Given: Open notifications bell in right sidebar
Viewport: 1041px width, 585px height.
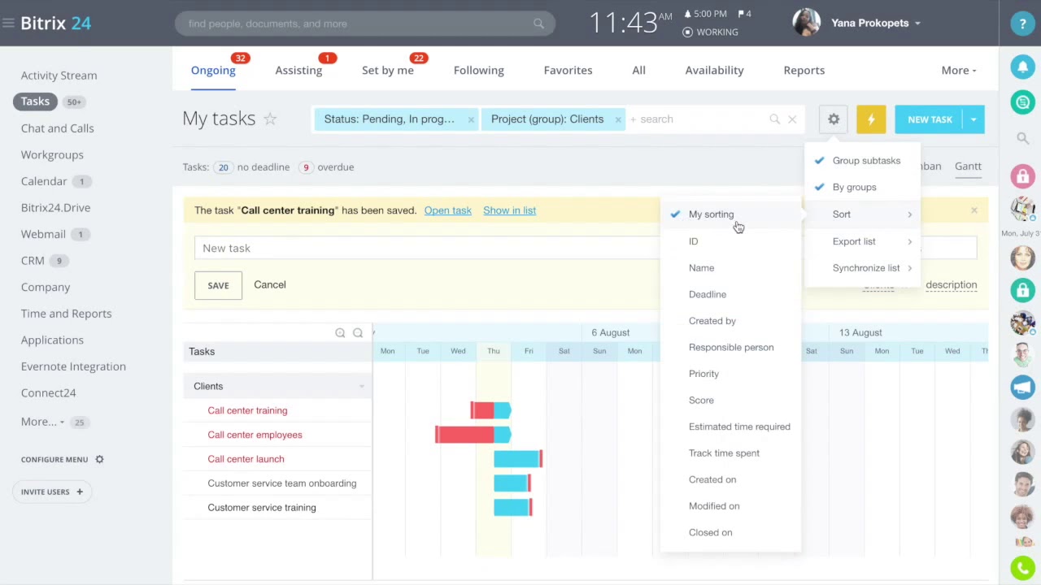Looking at the screenshot, I should [1022, 67].
